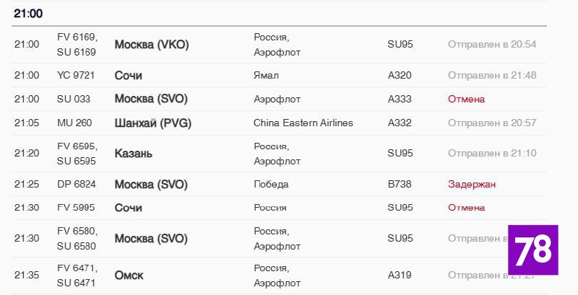
Task: Click the Омск destination link
Action: point(129,275)
